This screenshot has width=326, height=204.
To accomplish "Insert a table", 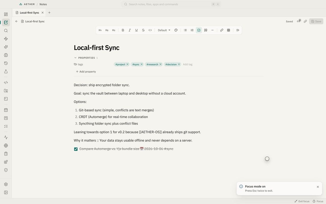I will click(228, 30).
